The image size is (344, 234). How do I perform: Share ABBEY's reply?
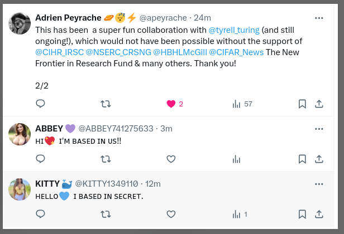(x=319, y=159)
